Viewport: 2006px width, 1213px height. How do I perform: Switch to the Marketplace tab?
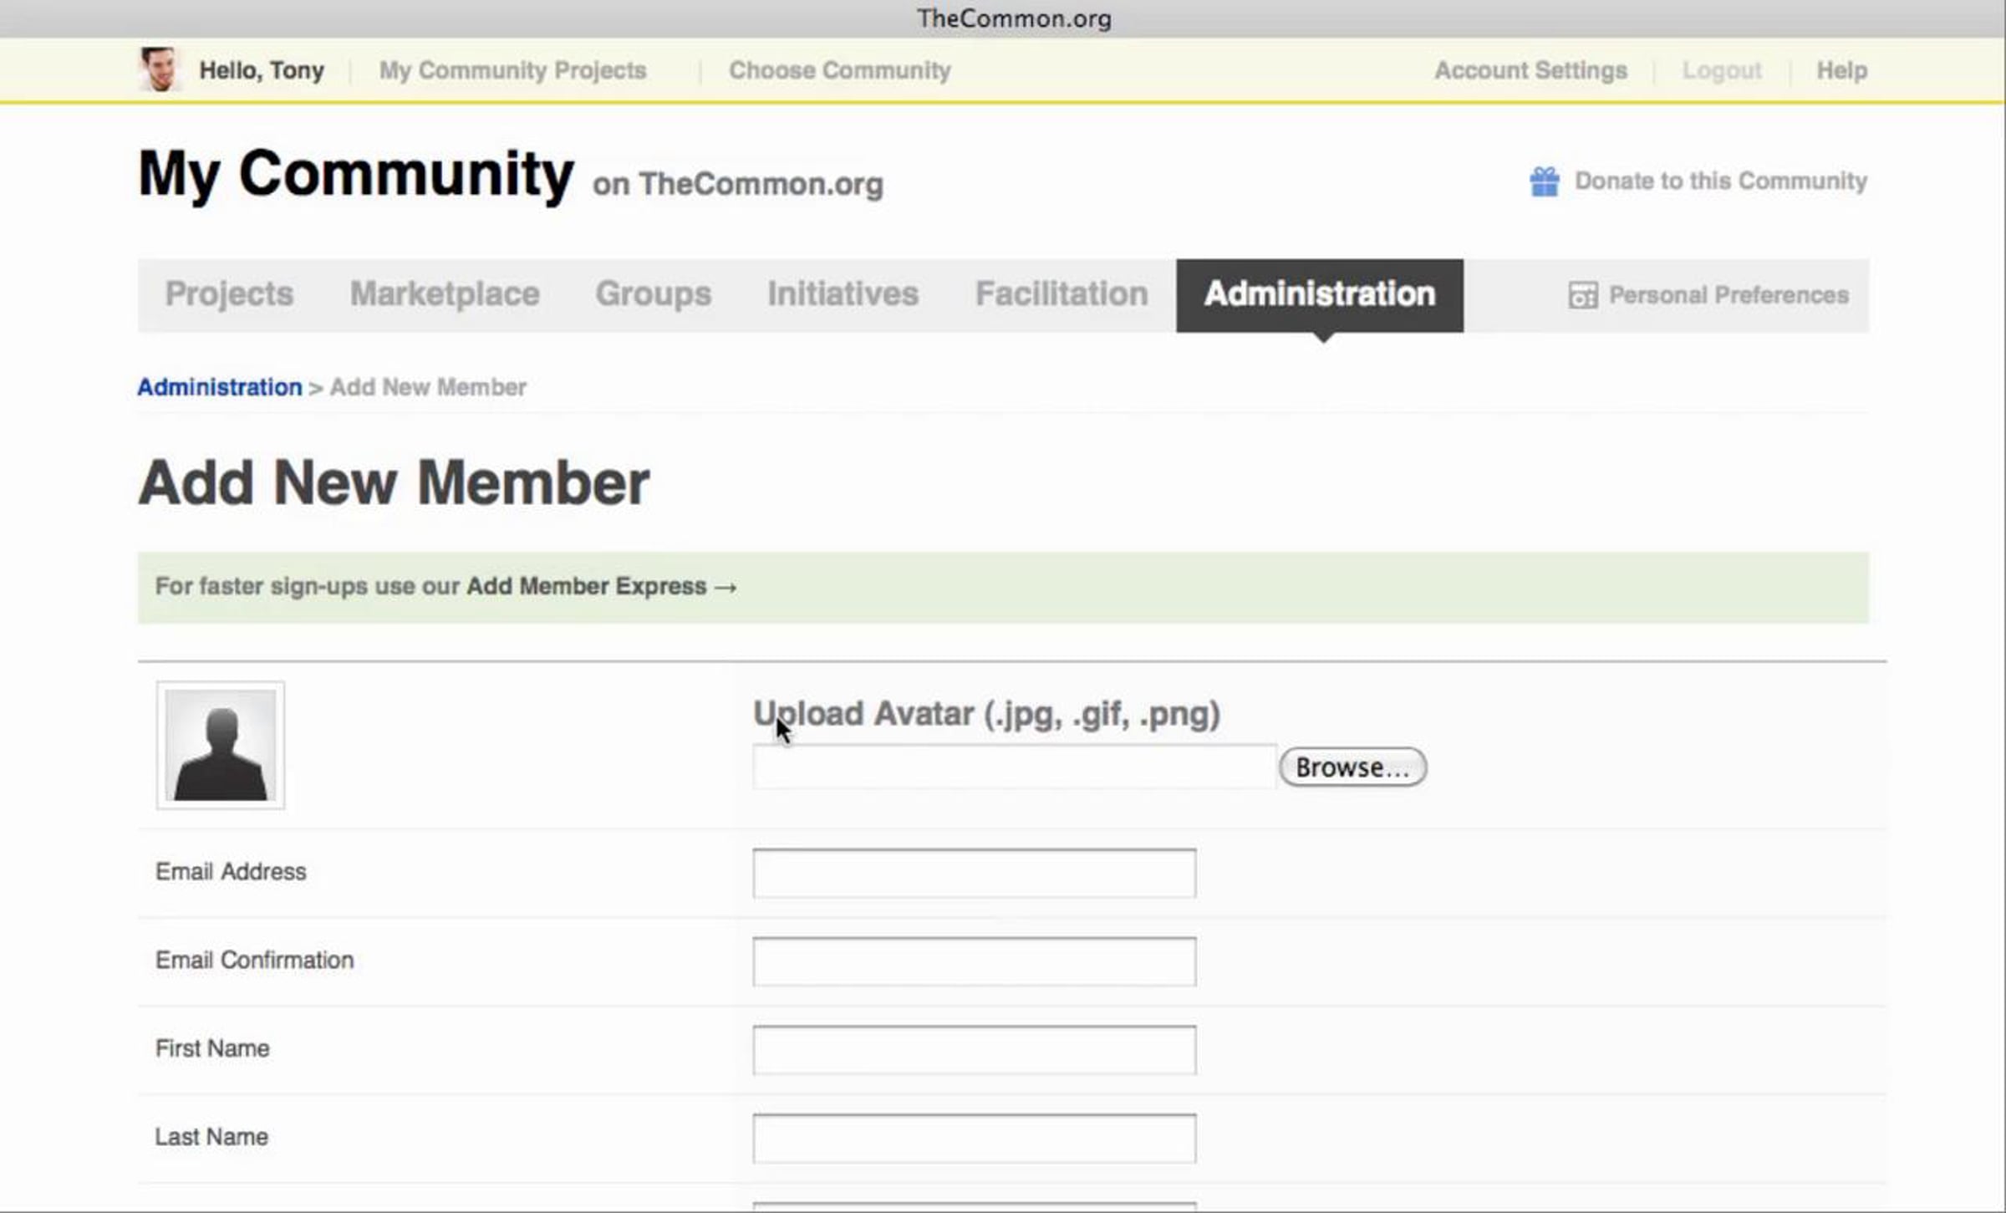click(x=444, y=294)
